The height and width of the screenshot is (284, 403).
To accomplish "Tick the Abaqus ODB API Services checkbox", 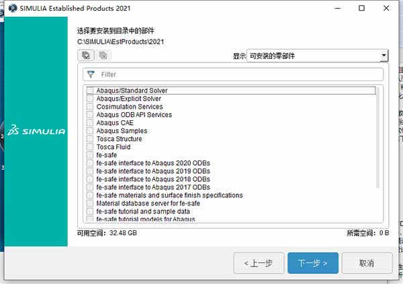I will click(x=90, y=115).
